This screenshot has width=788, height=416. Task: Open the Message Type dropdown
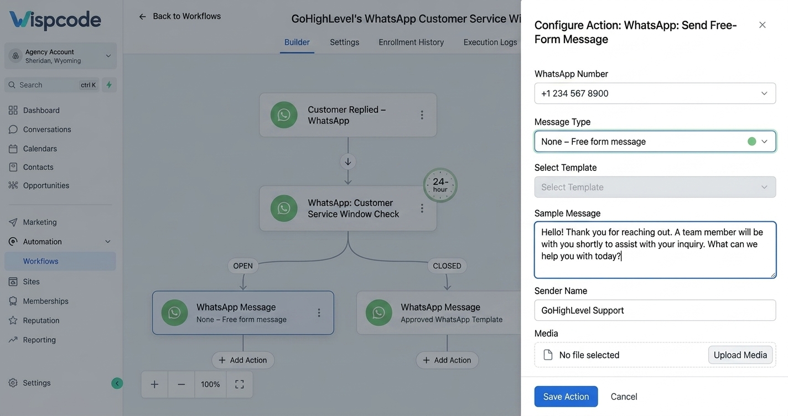pyautogui.click(x=655, y=142)
